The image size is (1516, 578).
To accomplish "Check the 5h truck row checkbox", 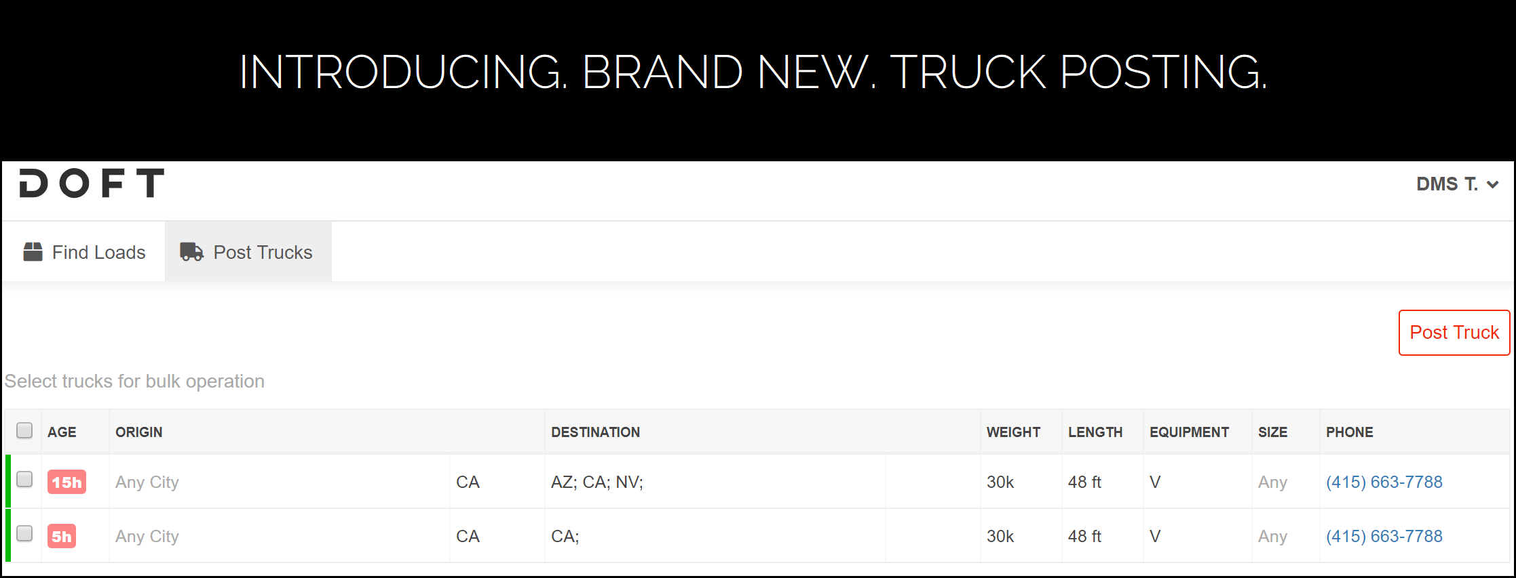I will pyautogui.click(x=24, y=534).
